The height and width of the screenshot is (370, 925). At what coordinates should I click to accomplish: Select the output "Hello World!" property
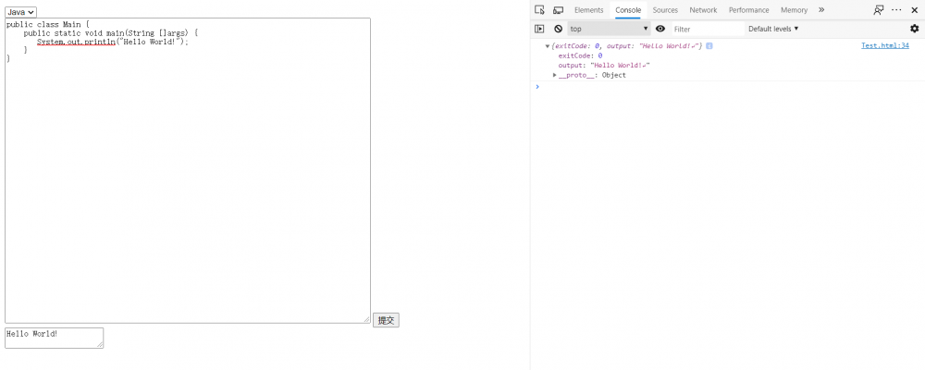coord(604,66)
